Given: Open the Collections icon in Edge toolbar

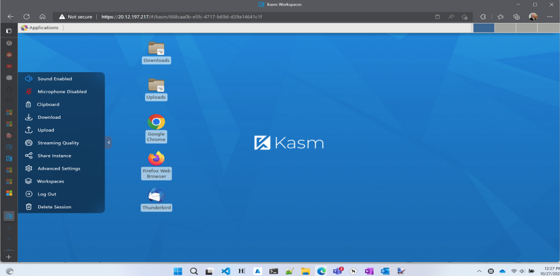Looking at the screenshot, I should pos(516,17).
